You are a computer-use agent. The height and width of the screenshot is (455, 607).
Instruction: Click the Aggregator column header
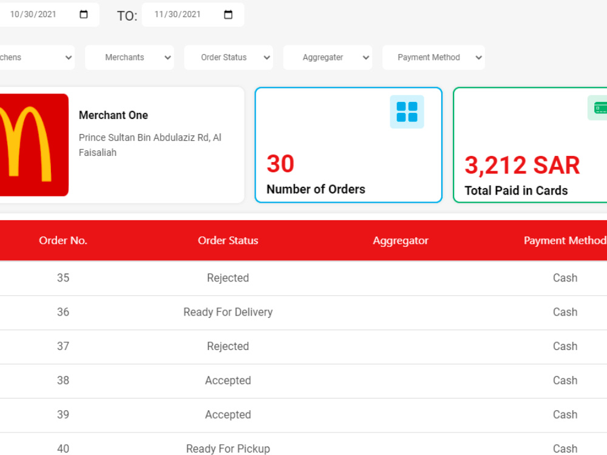click(401, 241)
